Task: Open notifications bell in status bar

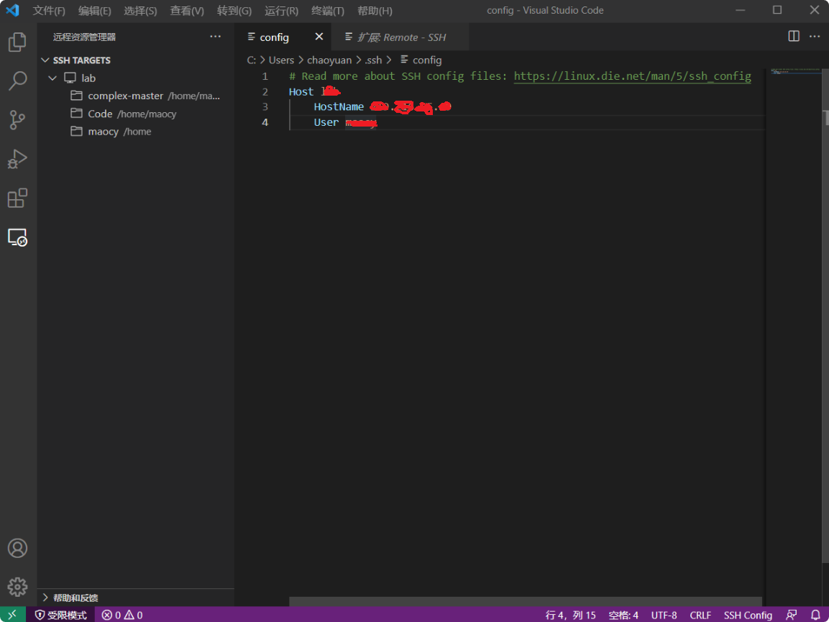Action: pos(815,615)
